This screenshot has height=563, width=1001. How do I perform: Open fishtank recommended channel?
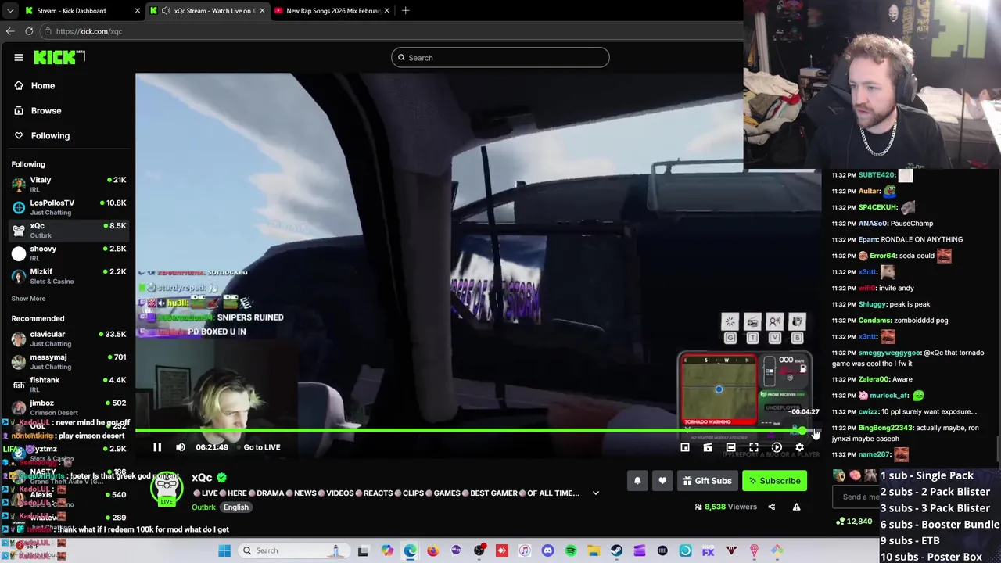pyautogui.click(x=69, y=384)
